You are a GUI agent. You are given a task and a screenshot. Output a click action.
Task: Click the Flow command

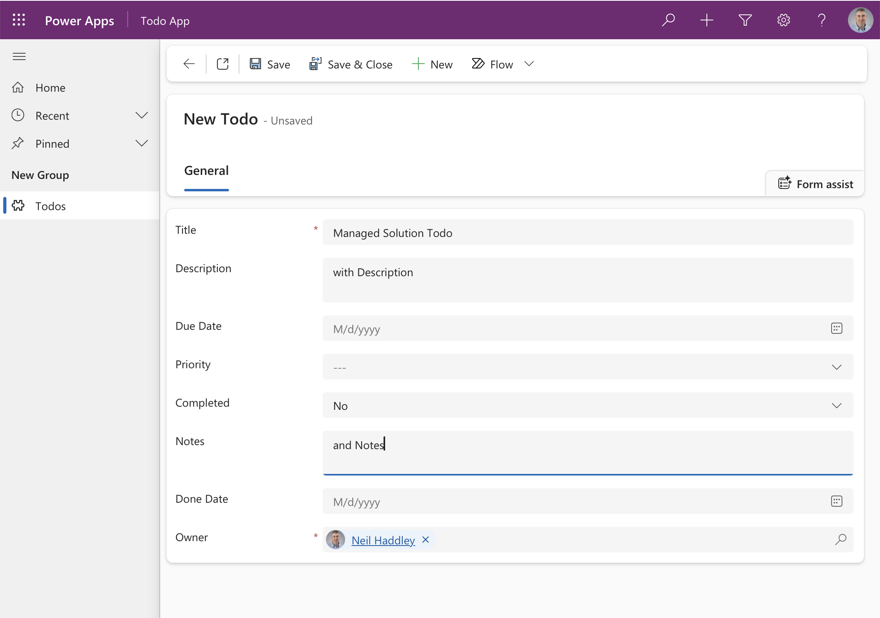point(492,64)
